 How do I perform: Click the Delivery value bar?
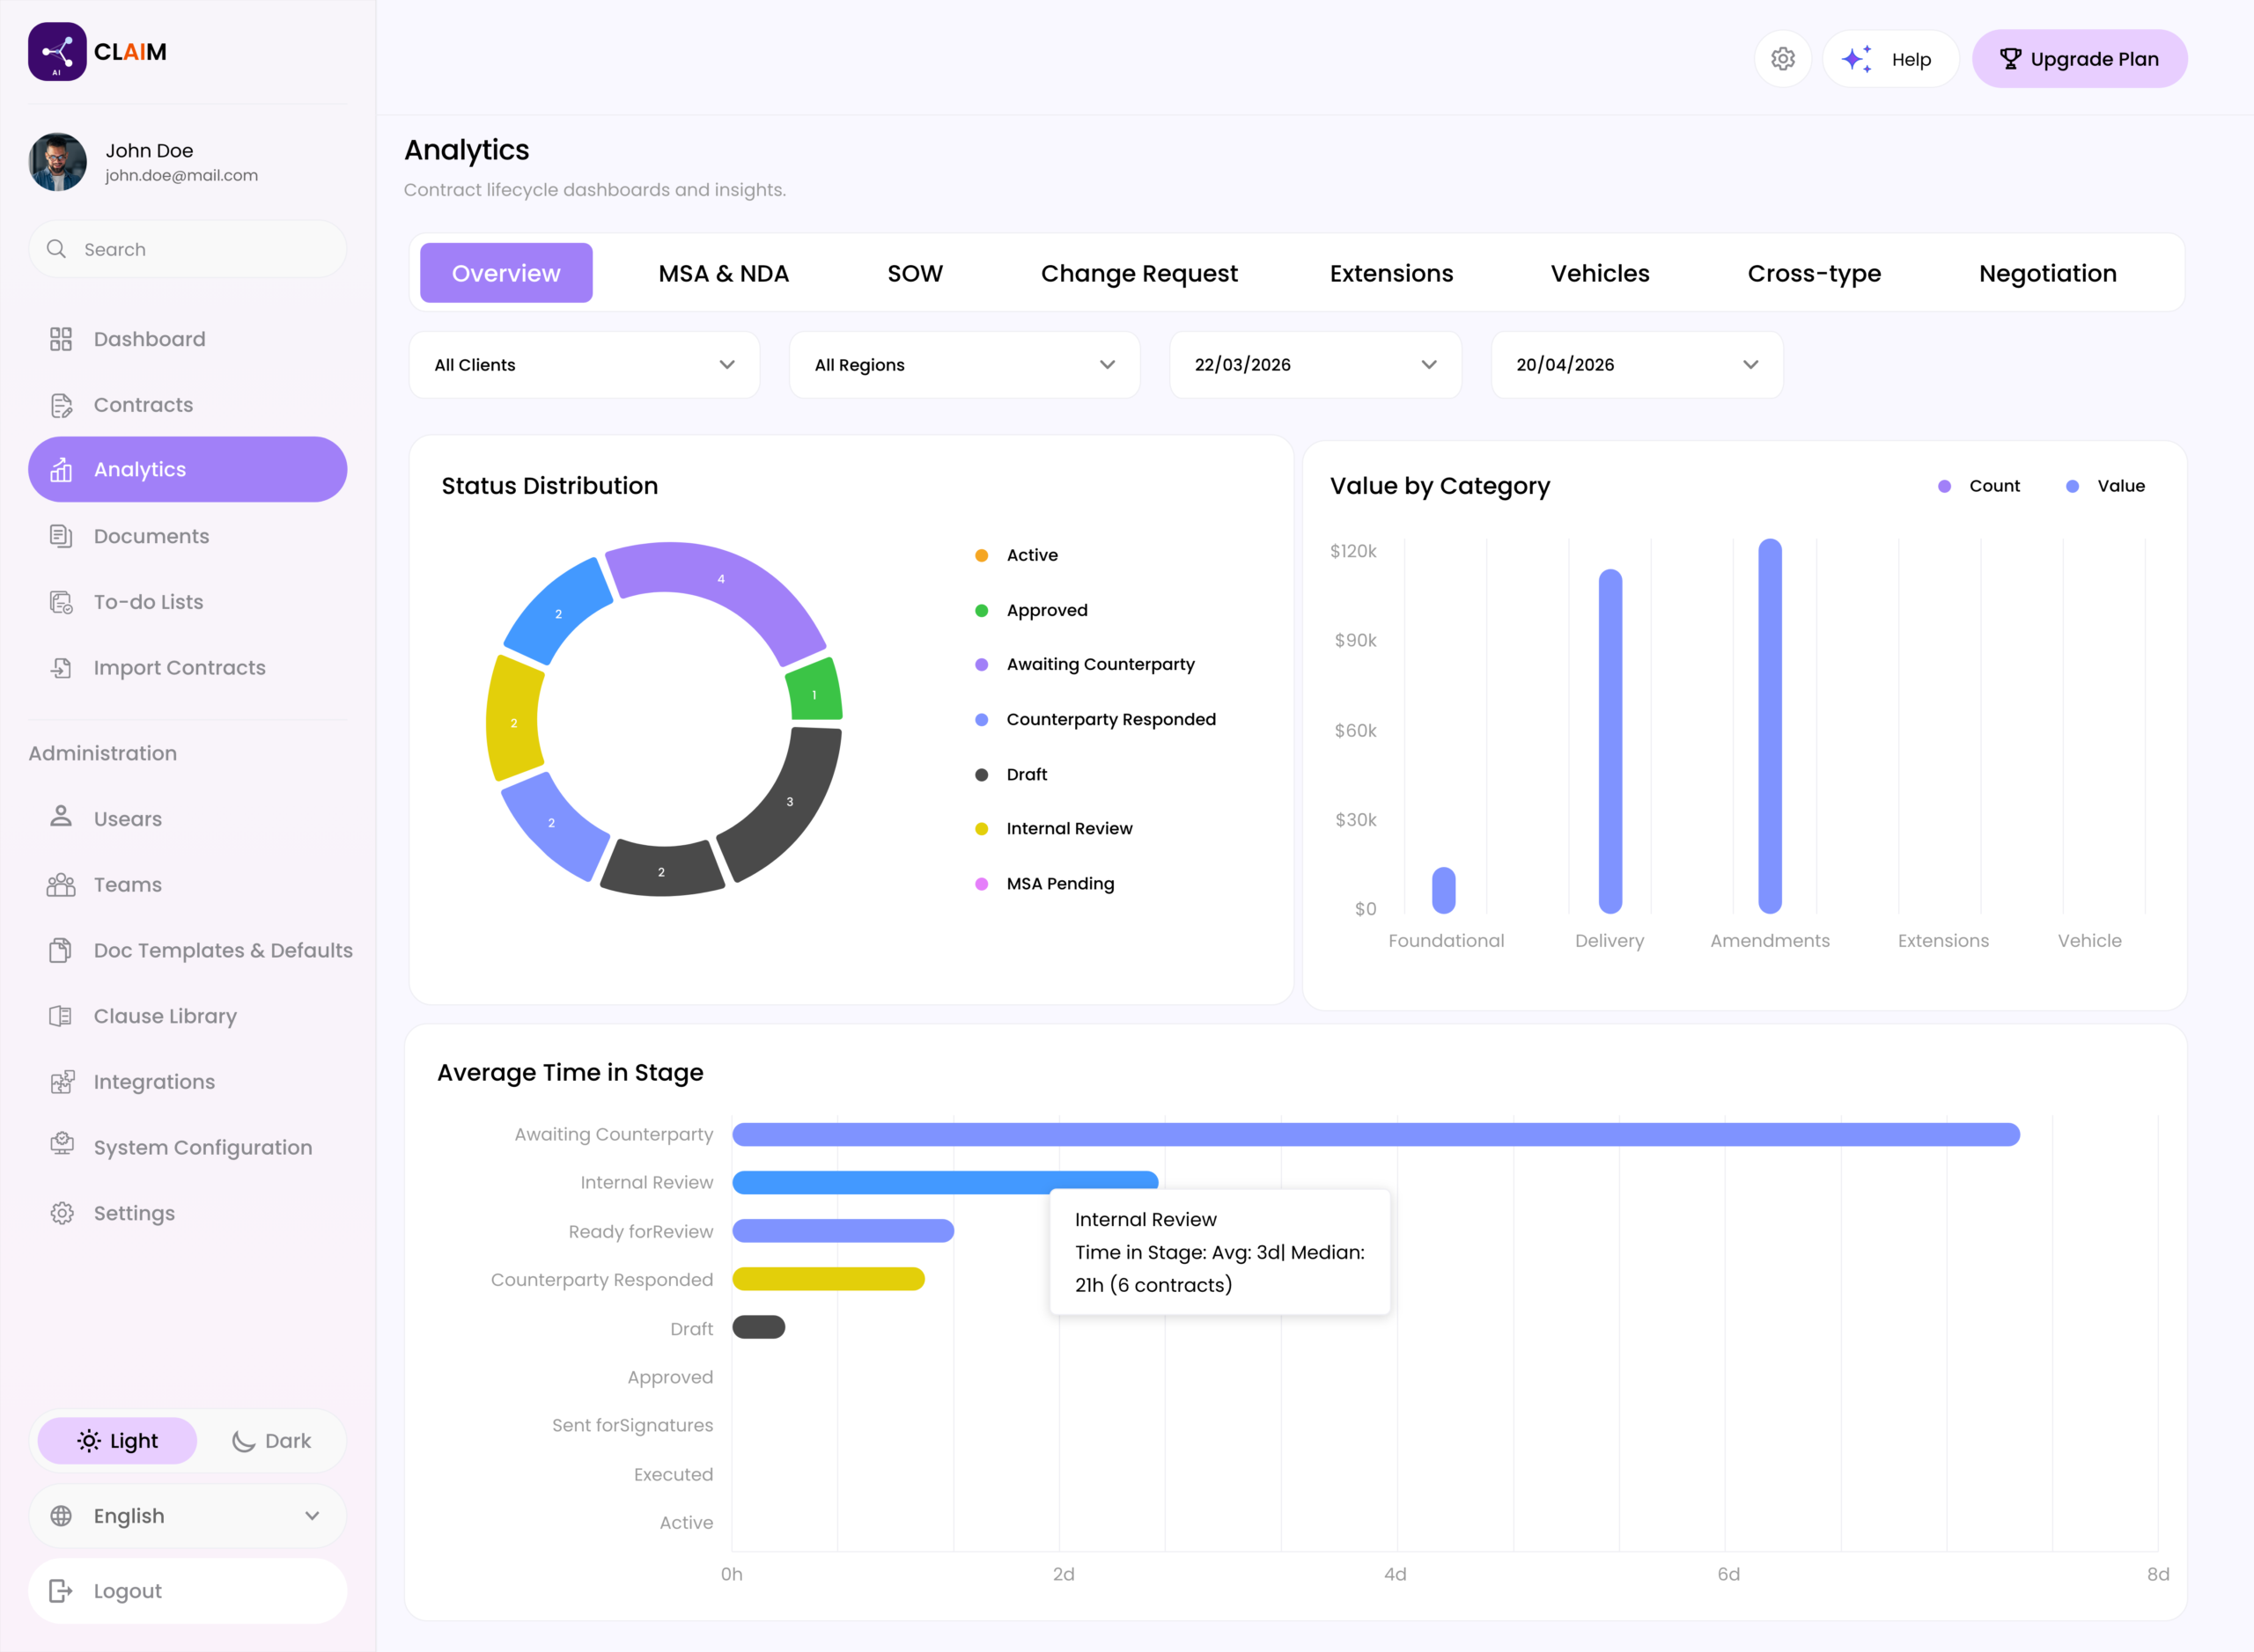click(x=1609, y=741)
